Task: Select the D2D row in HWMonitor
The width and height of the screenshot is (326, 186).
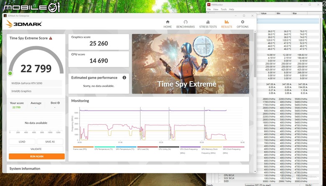Action: [226, 181]
